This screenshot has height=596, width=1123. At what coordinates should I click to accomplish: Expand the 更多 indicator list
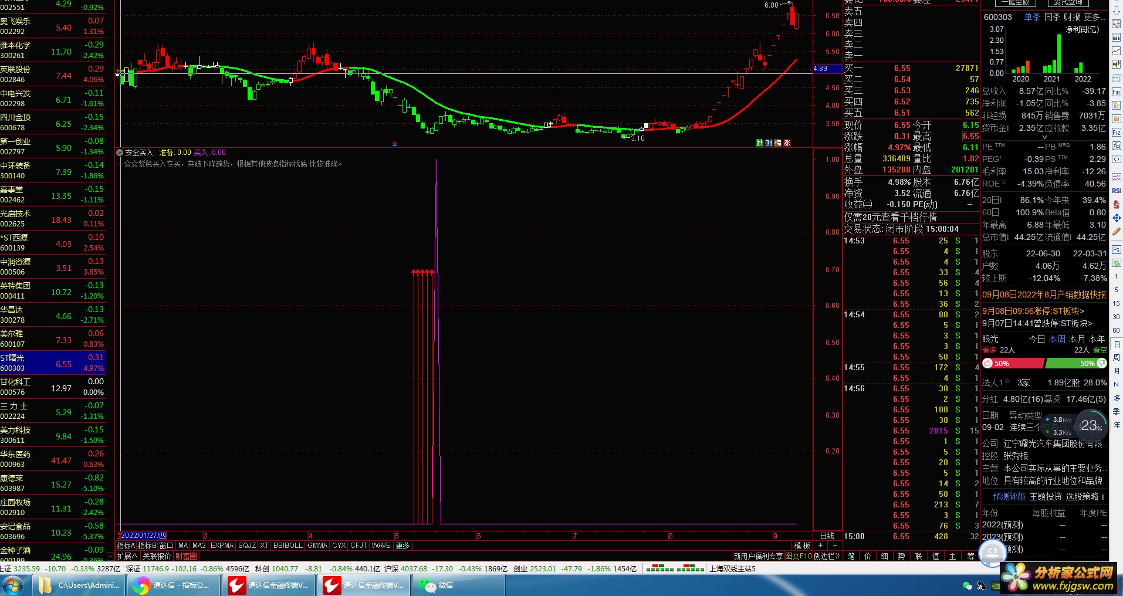(x=403, y=546)
